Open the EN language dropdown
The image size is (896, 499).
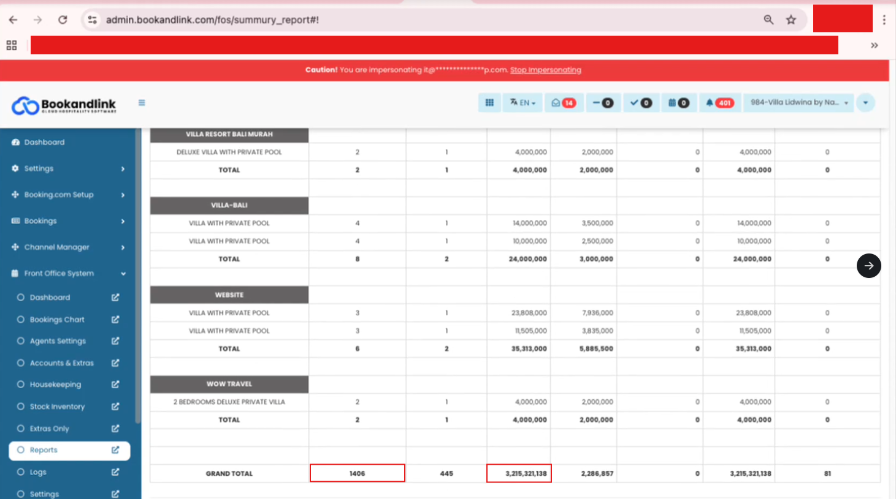tap(522, 103)
